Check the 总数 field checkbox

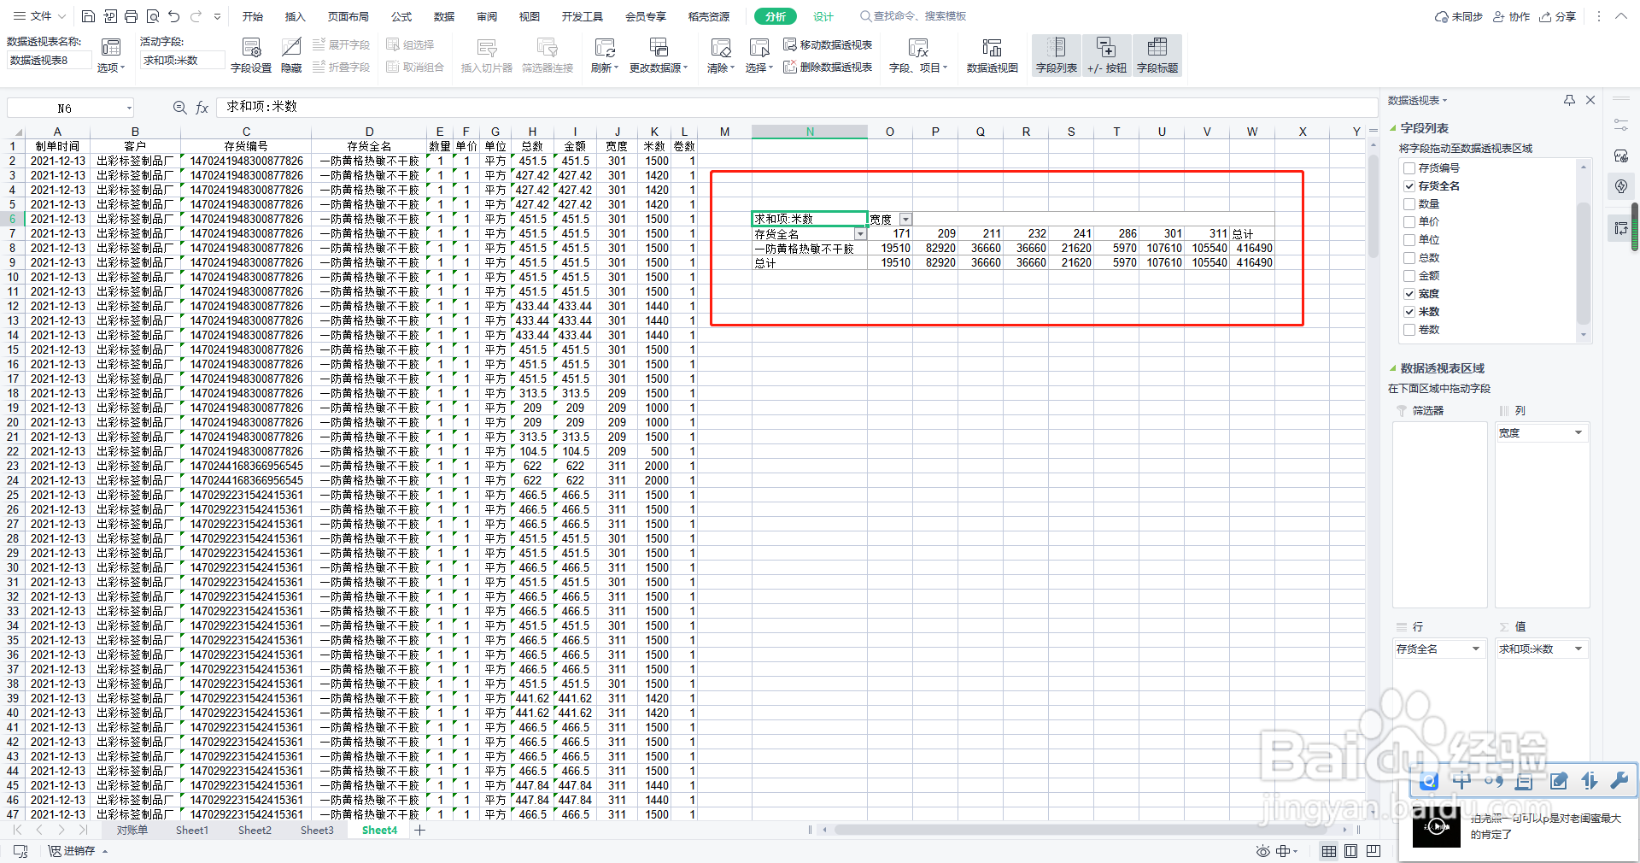click(x=1409, y=258)
